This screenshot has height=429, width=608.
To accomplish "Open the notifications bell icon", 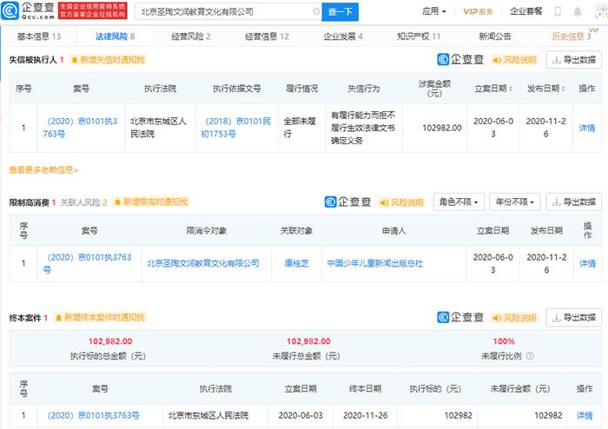I will pos(577,12).
